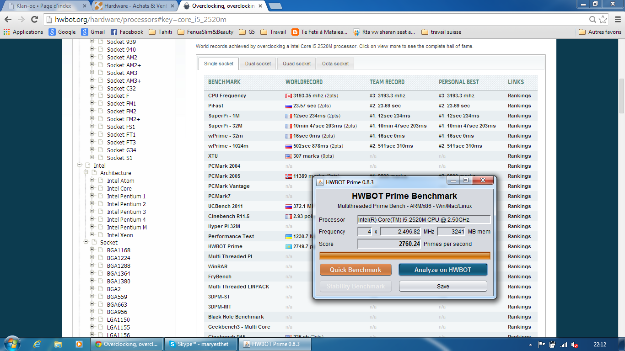
Task: Open Gmail bookmark
Action: [x=93, y=32]
